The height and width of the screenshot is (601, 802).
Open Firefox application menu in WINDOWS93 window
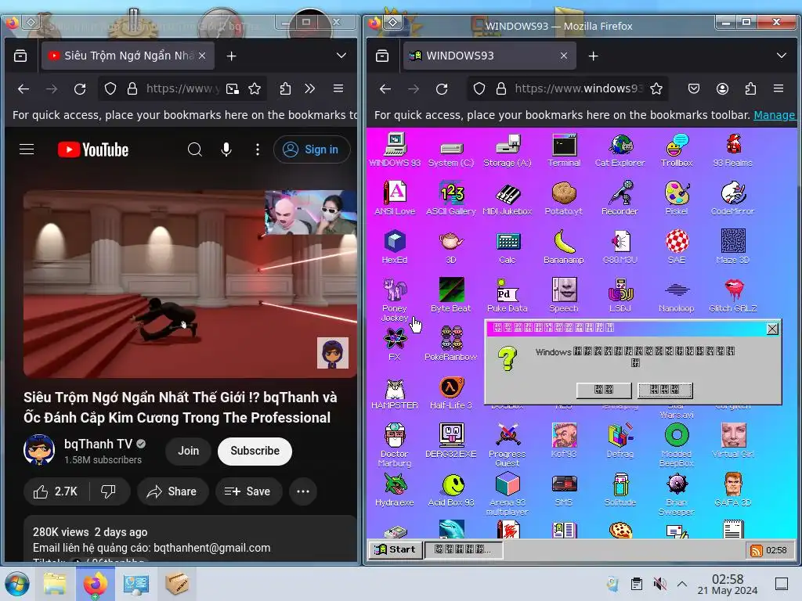pos(779,88)
